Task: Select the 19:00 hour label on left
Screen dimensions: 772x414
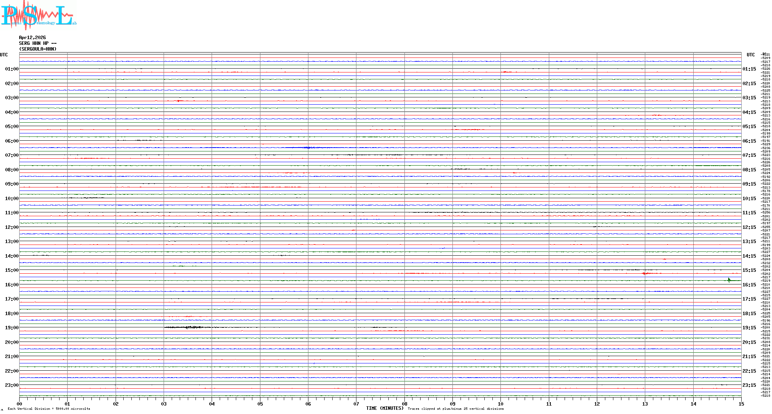Action: click(x=12, y=328)
